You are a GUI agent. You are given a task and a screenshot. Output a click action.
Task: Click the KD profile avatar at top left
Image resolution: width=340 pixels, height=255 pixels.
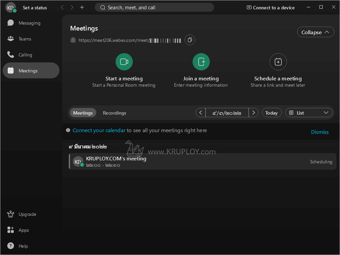11,8
